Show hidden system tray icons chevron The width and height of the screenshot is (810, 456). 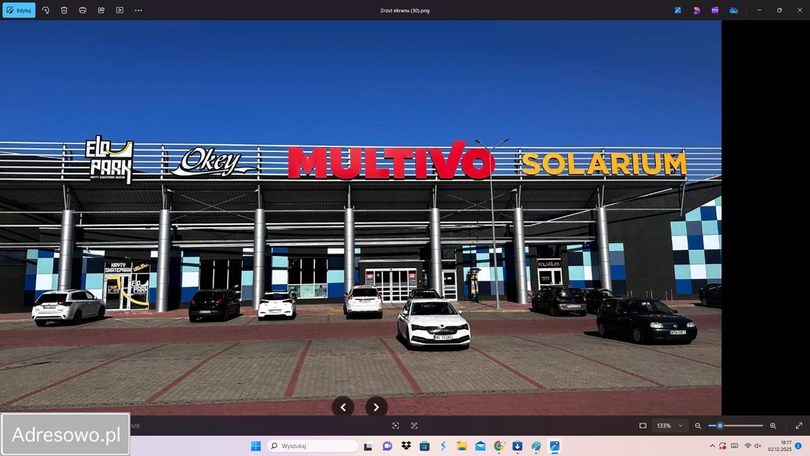click(x=713, y=446)
